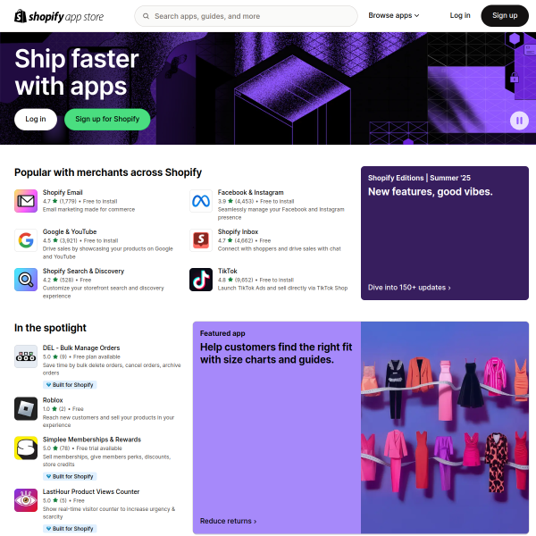Focus the Search apps, guides, and more field

pos(246,16)
